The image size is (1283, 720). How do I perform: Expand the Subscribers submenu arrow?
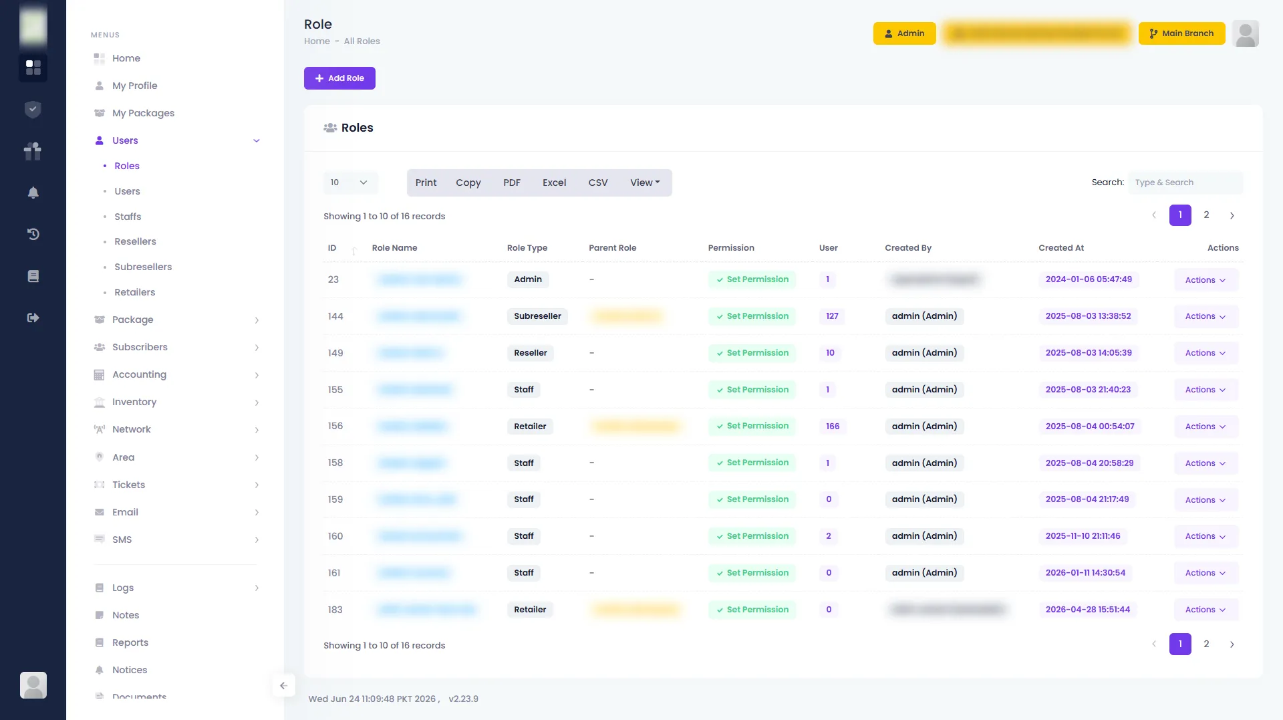point(257,348)
